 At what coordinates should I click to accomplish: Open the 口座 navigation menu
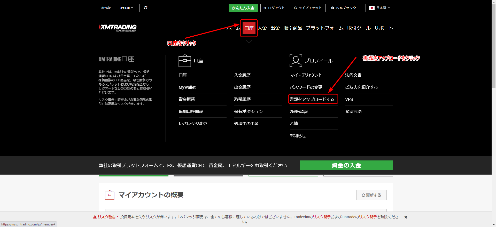[x=249, y=28]
